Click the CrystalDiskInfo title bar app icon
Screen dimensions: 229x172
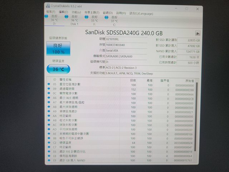coord(47,6)
